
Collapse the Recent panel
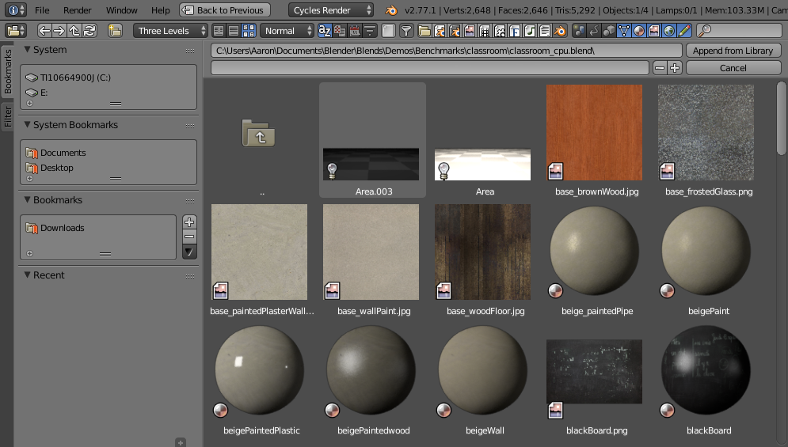[28, 275]
